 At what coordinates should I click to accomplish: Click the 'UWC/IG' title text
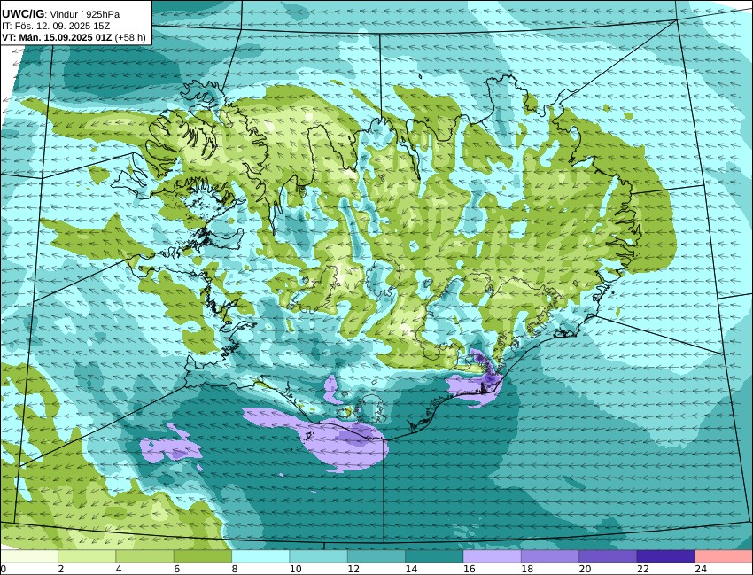pyautogui.click(x=22, y=14)
